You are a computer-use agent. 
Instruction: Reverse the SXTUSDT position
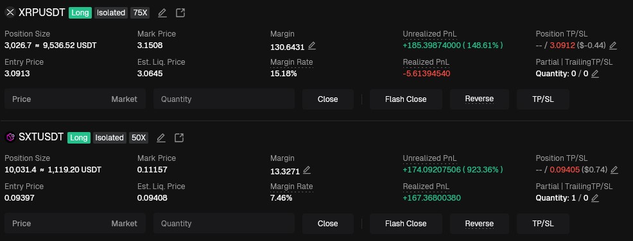click(x=479, y=224)
